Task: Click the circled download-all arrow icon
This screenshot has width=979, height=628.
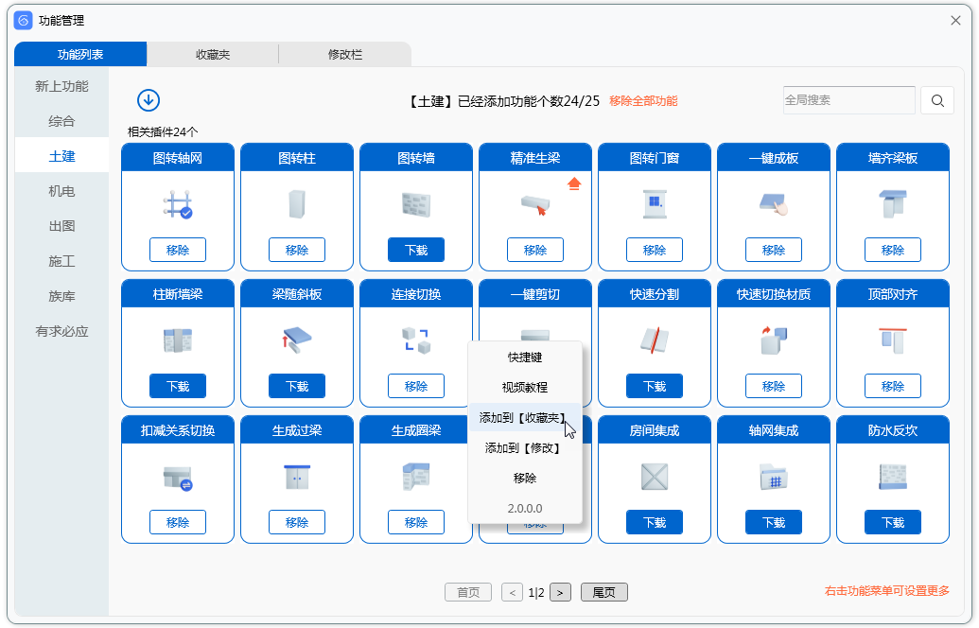Action: (149, 100)
